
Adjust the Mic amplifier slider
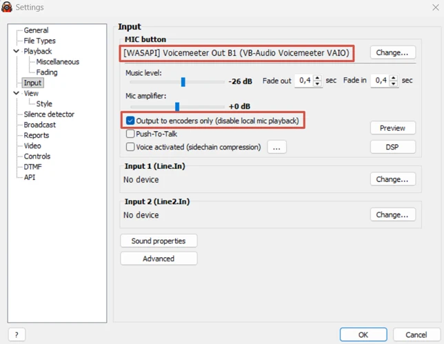(x=177, y=106)
